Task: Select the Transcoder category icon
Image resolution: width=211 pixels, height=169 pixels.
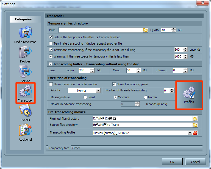Action: pos(26,91)
